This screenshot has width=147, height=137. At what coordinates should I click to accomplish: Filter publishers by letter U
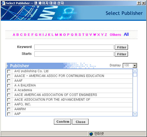[87, 35]
